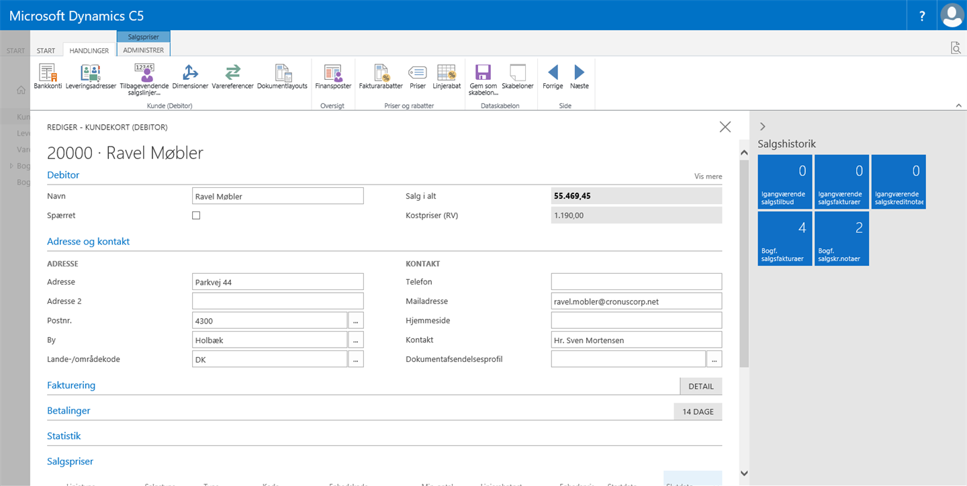Select the Salgspriser contextual tab group
The height and width of the screenshot is (486, 967).
144,37
